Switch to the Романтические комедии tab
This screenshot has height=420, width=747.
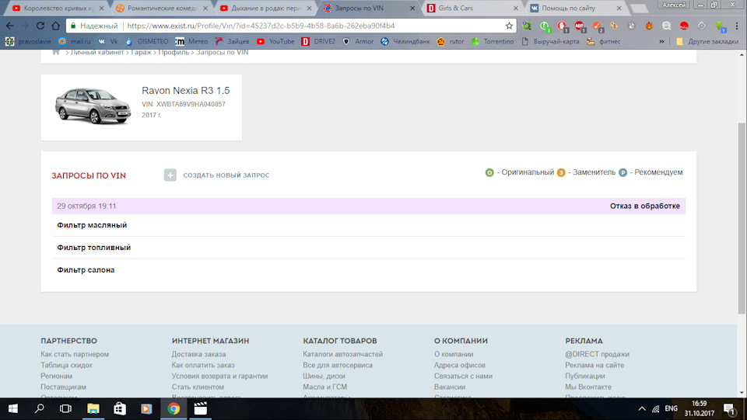coord(163,8)
